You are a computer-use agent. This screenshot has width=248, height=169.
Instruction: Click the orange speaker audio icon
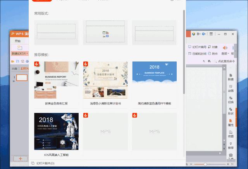pyautogui.click(x=225, y=48)
